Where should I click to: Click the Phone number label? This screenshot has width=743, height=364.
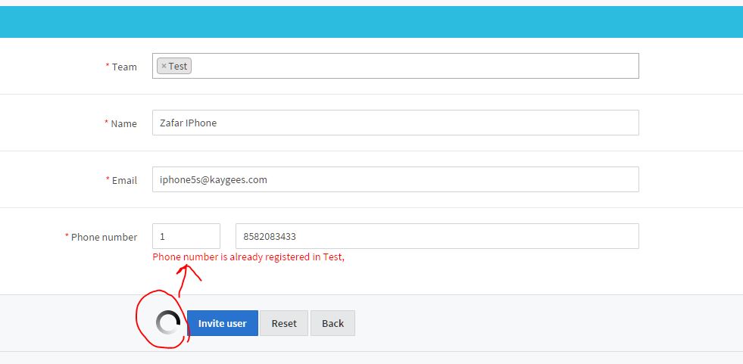tap(104, 237)
